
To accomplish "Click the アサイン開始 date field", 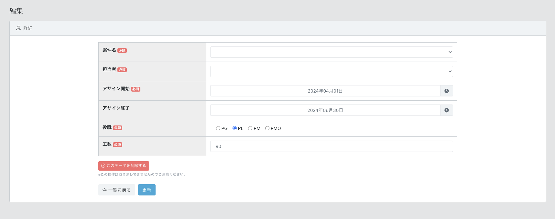I will pyautogui.click(x=325, y=91).
